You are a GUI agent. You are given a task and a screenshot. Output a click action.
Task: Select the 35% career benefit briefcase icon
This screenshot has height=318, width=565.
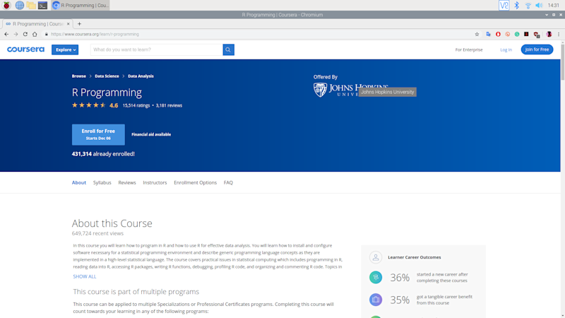(x=376, y=300)
